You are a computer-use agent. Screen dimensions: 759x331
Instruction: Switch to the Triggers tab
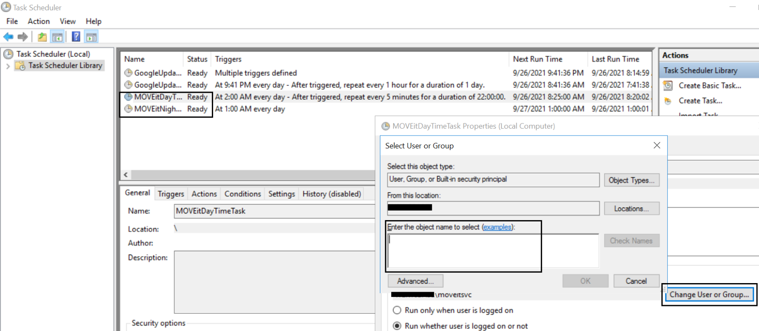pyautogui.click(x=171, y=194)
